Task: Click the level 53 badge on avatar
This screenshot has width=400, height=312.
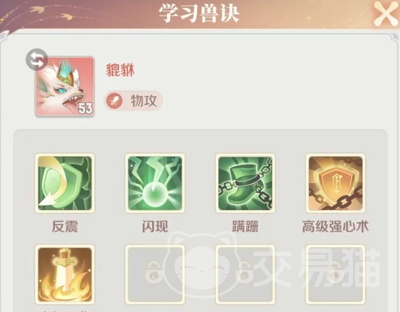Action: click(85, 109)
